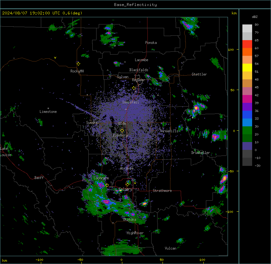Click the Lake Louise label at map edge
The image size is (271, 264).
(6, 152)
